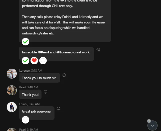Open Lorenzo's profile picture
Image resolution: width=161 pixels, height=131 pixels.
pyautogui.click(x=12, y=74)
